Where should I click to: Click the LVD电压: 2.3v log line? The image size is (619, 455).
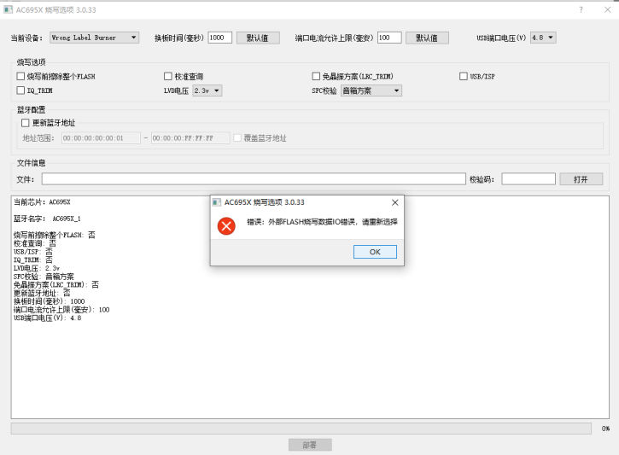pos(37,268)
